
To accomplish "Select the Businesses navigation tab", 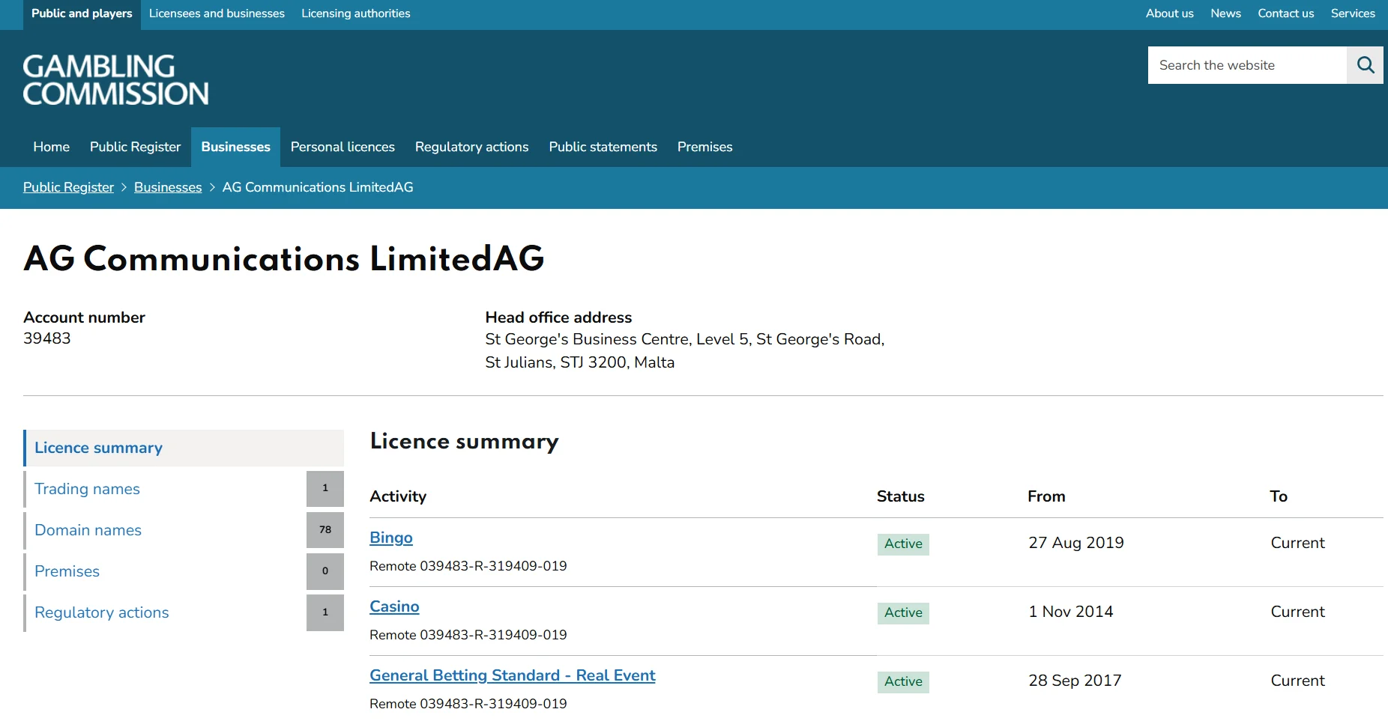I will [x=235, y=147].
